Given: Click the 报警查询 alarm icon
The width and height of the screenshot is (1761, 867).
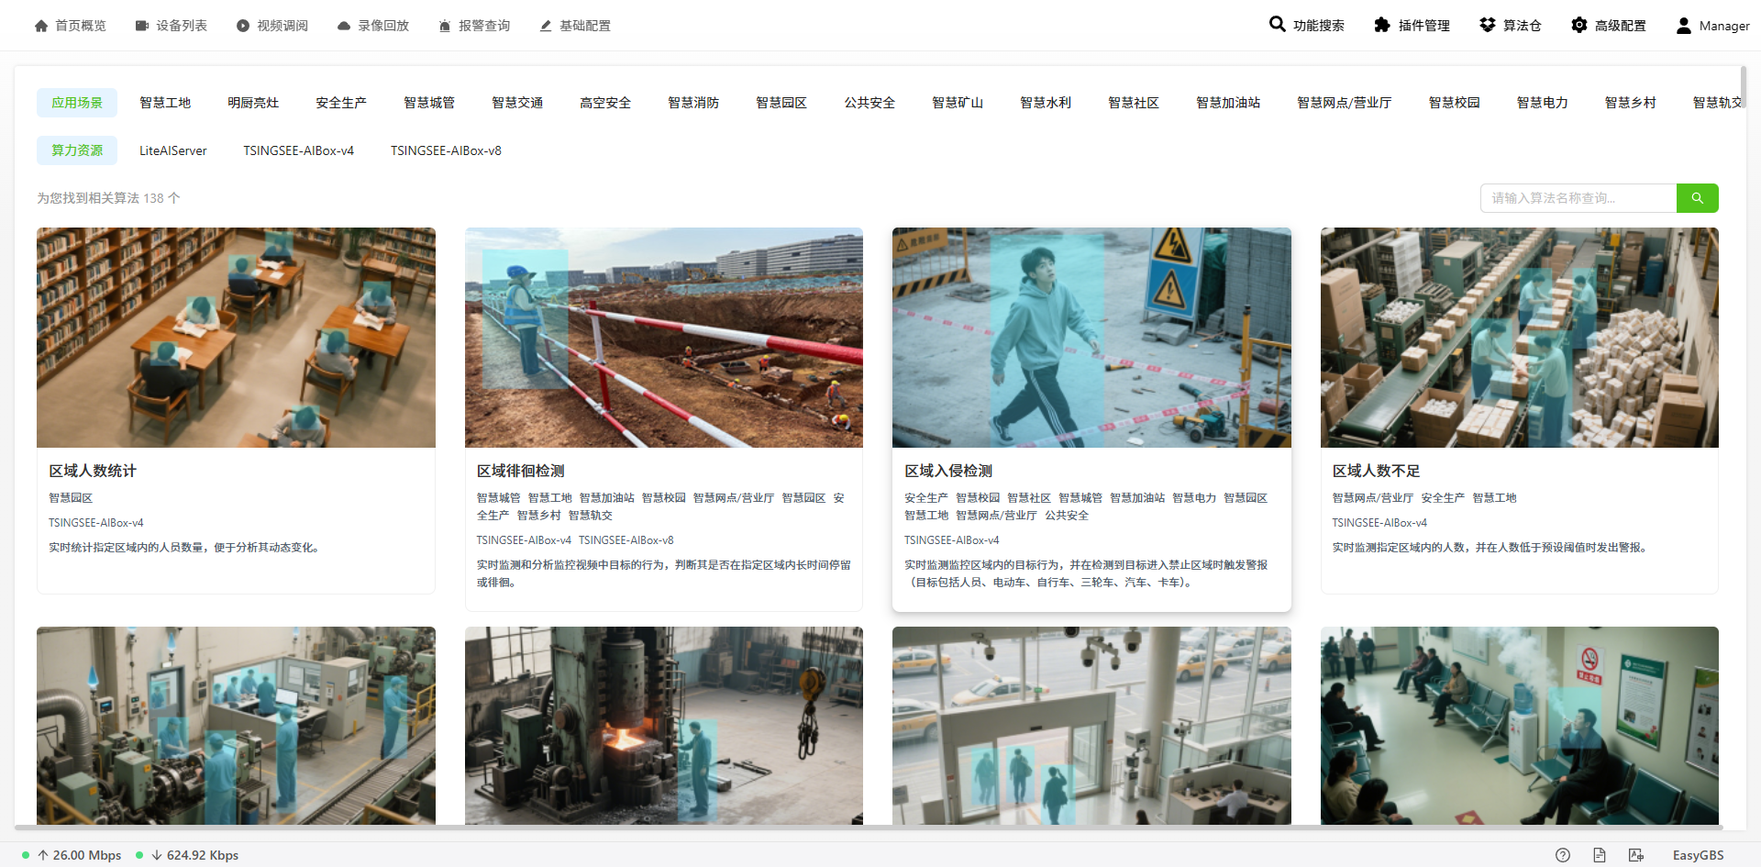Looking at the screenshot, I should pos(445,26).
